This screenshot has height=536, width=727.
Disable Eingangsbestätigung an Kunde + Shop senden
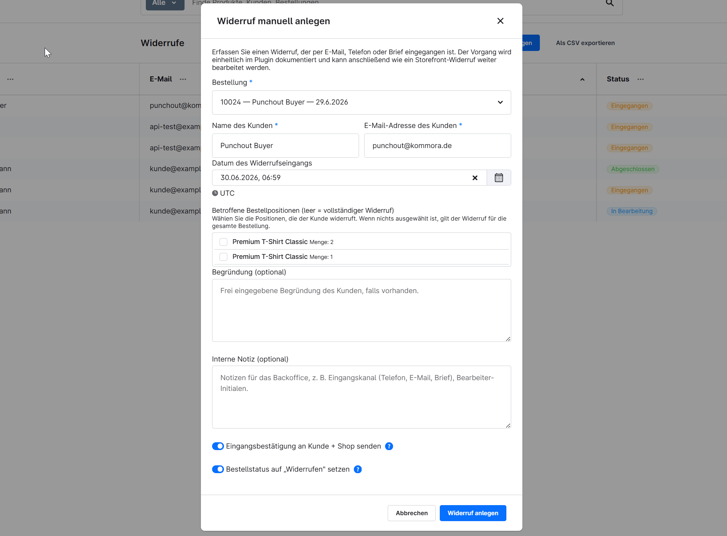point(218,446)
